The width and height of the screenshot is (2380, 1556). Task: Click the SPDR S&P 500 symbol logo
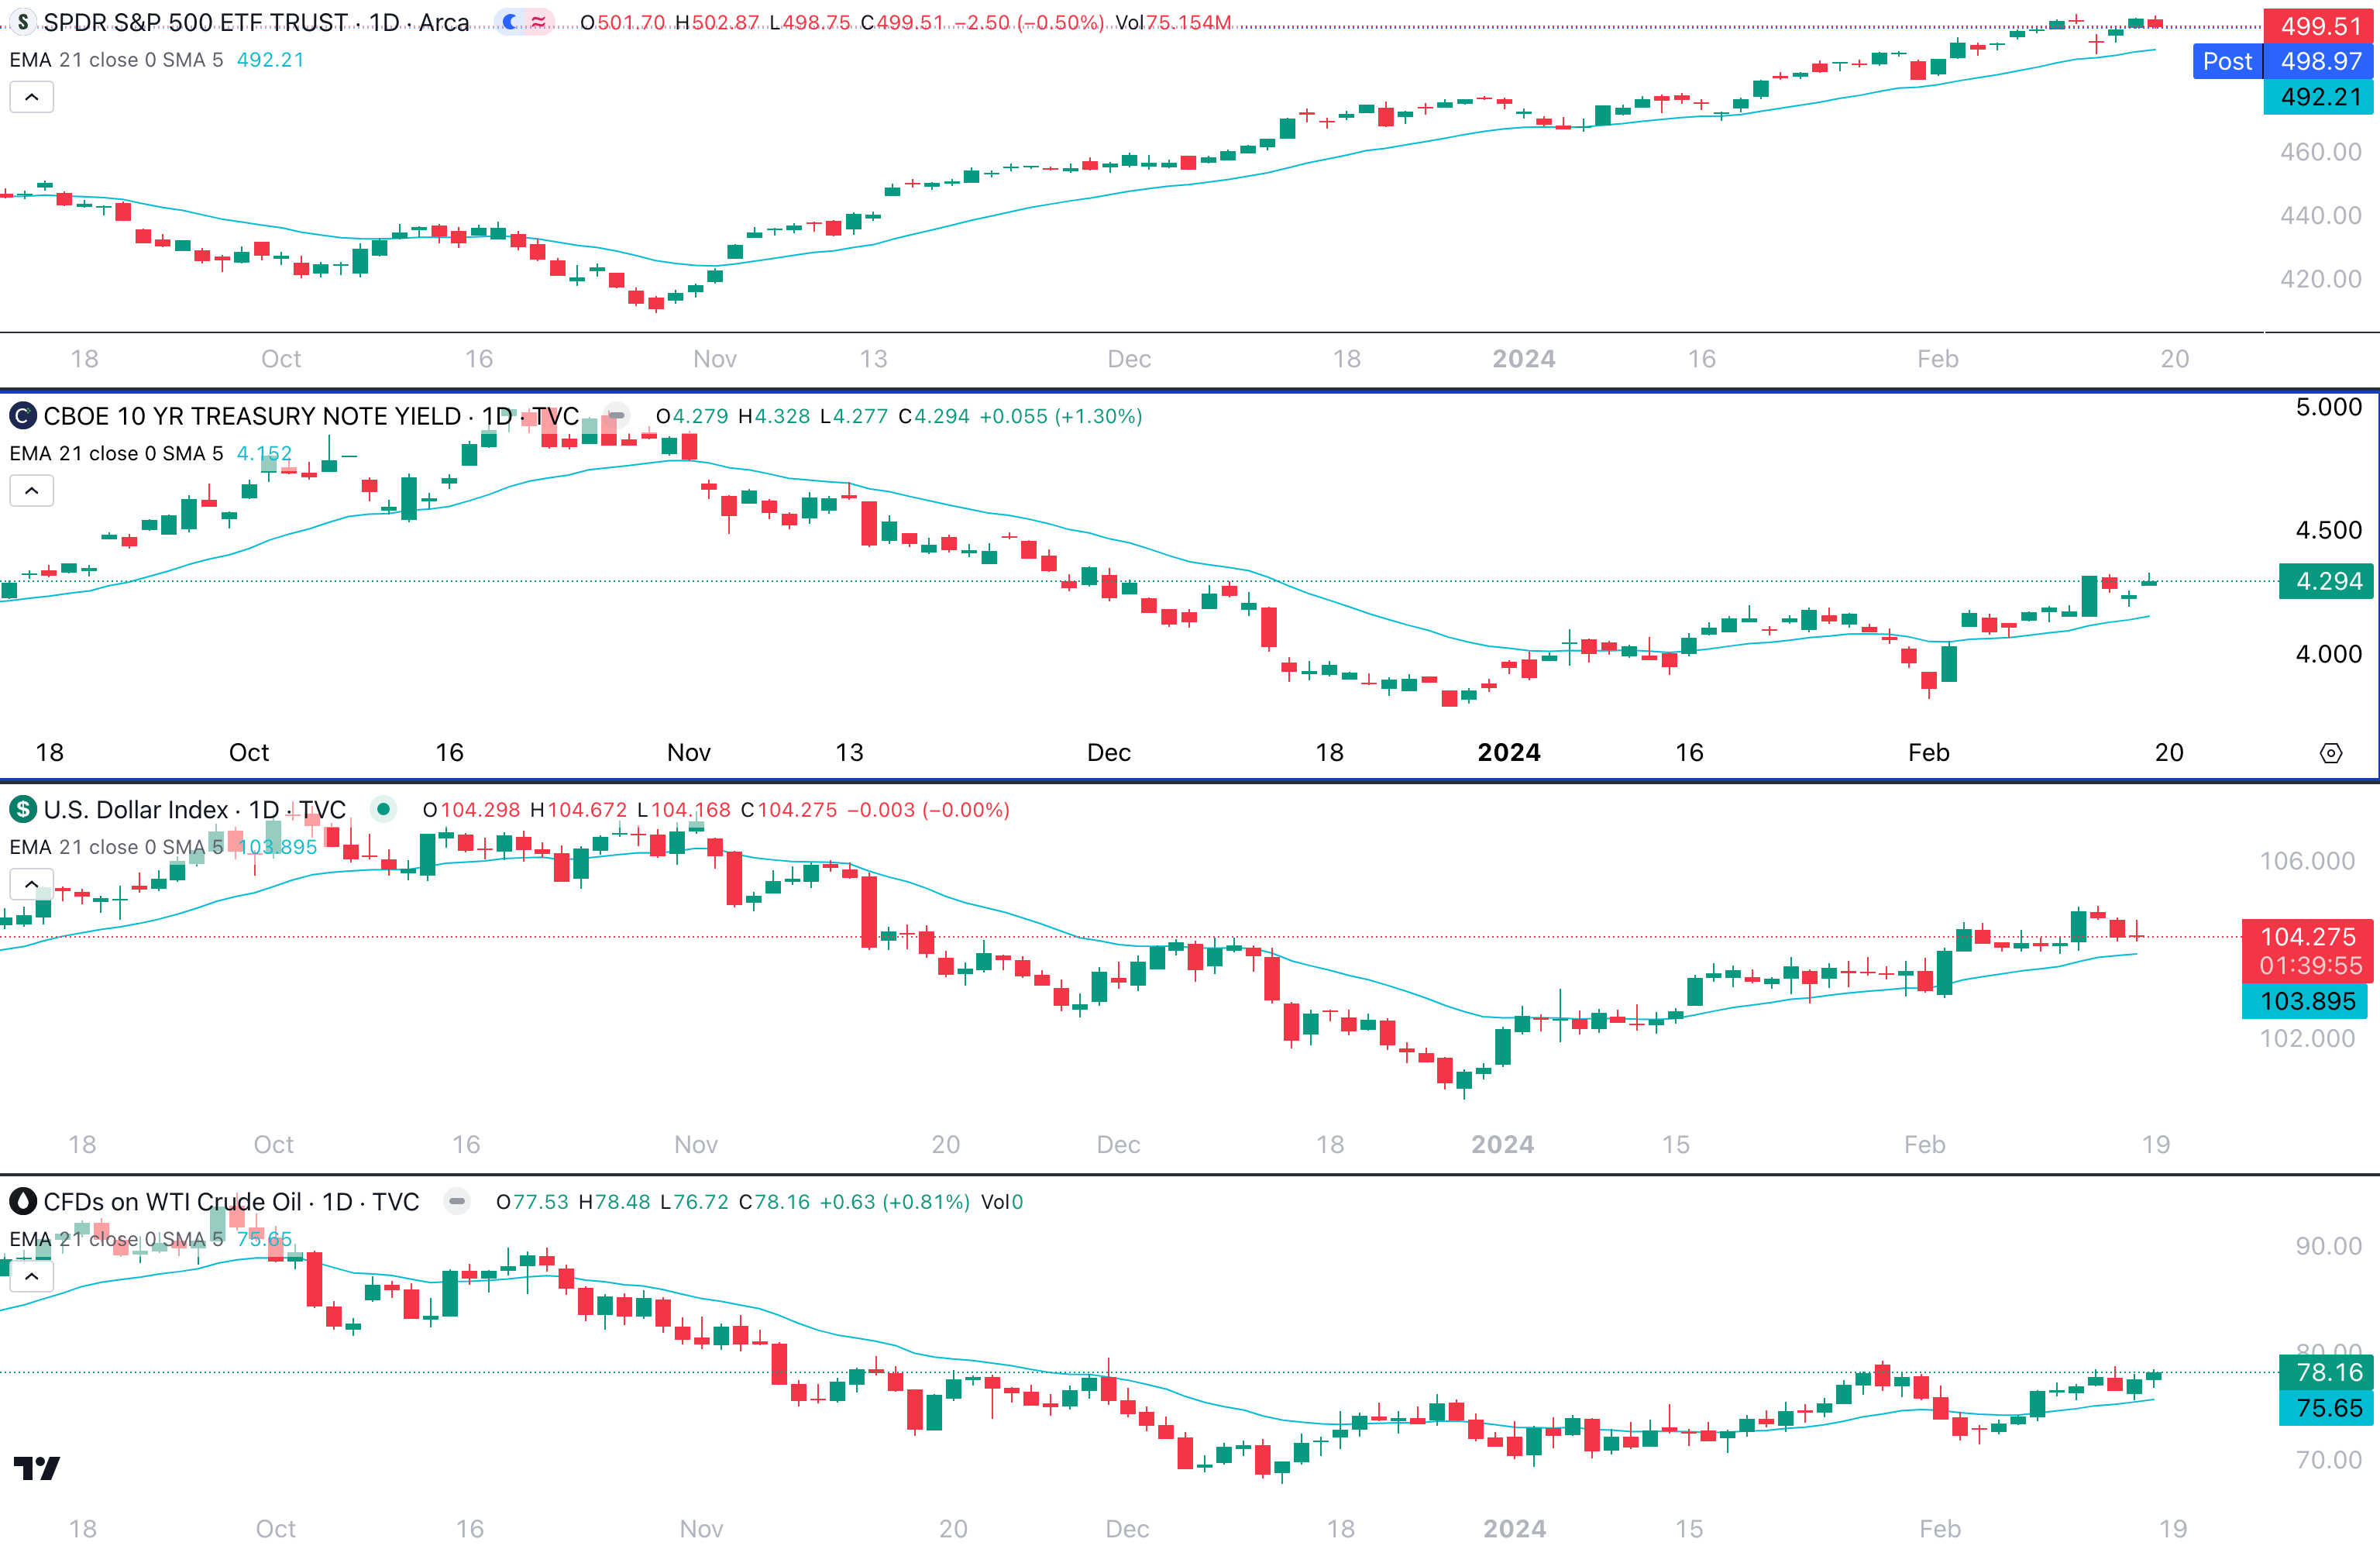click(x=23, y=22)
